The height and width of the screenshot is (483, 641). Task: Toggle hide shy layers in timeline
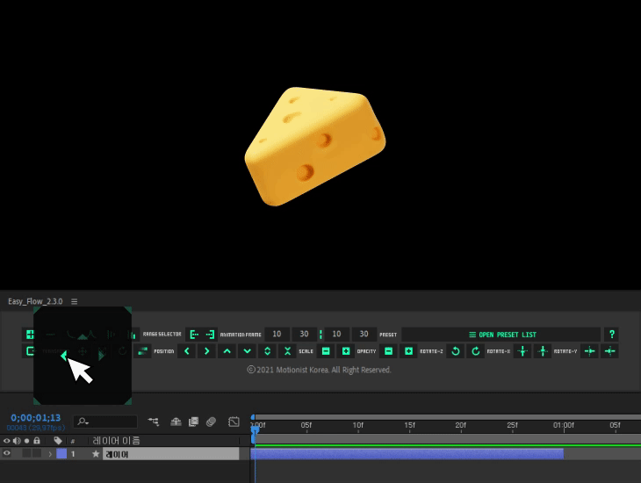pos(176,422)
